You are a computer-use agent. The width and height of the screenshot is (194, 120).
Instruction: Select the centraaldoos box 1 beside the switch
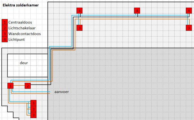click(10, 86)
